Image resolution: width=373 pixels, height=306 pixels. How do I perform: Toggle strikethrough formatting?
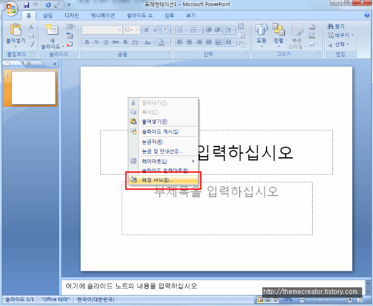click(x=115, y=42)
